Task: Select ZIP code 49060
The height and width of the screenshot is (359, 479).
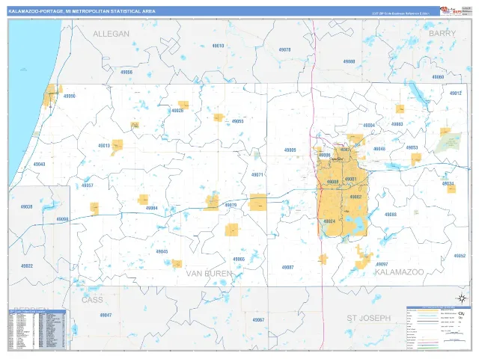Action: 438,77
